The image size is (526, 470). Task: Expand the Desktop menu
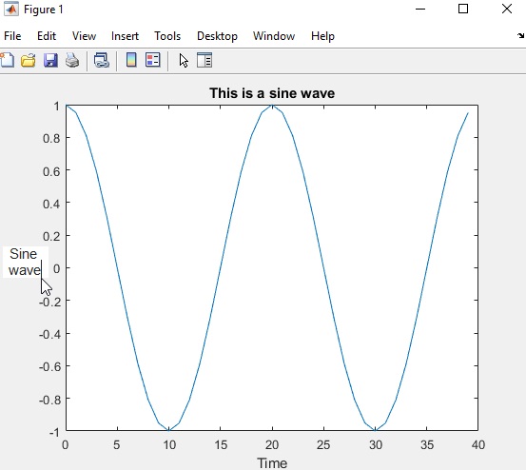(x=217, y=36)
